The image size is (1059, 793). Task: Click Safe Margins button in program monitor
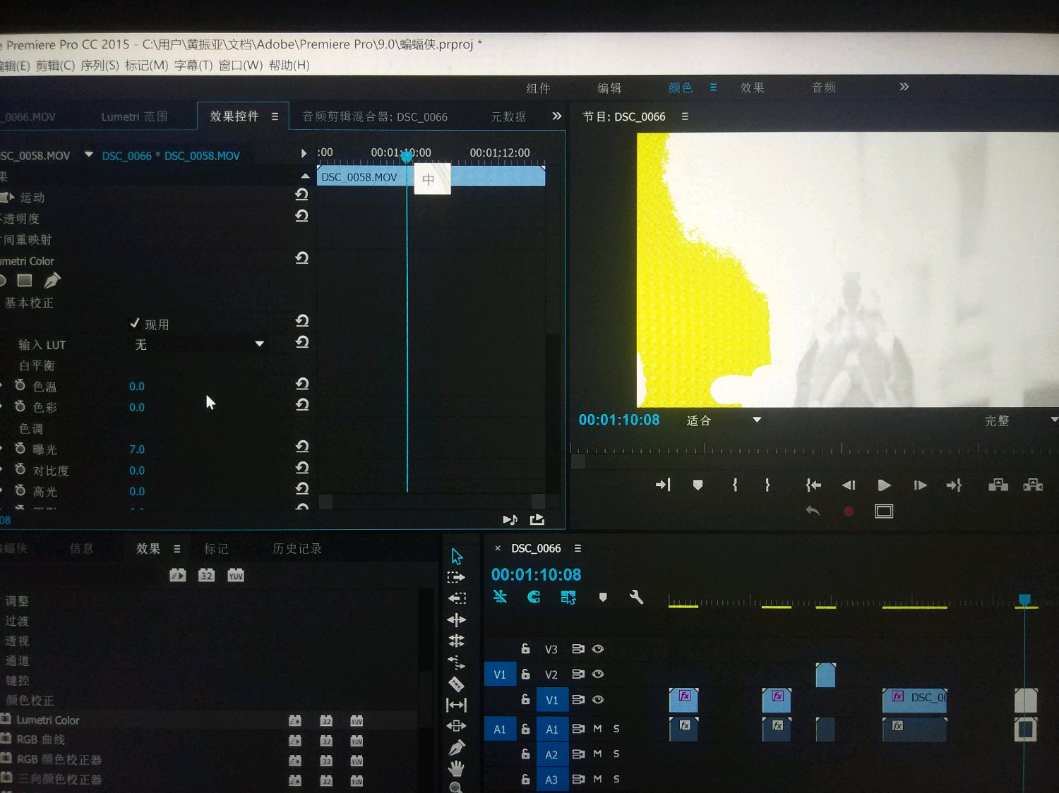[x=884, y=511]
